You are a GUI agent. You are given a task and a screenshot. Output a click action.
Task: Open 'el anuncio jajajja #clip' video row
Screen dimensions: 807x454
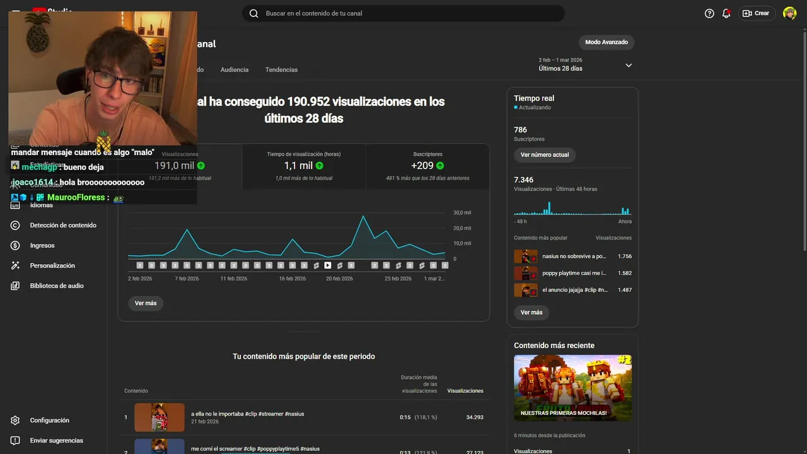point(572,290)
